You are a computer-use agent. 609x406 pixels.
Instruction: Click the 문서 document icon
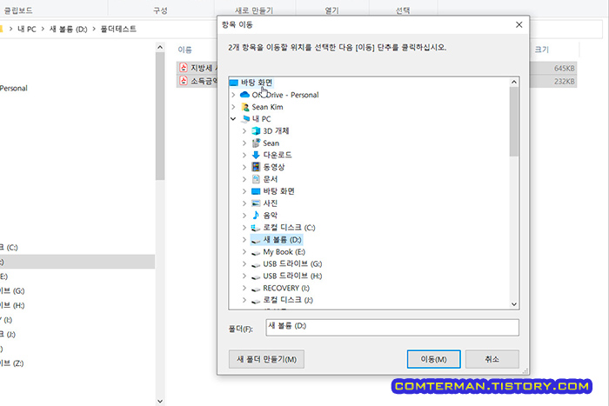pyautogui.click(x=256, y=179)
